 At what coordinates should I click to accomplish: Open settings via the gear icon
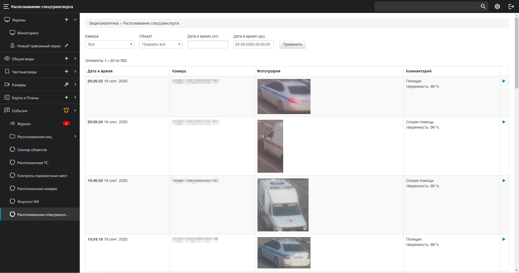tap(497, 6)
